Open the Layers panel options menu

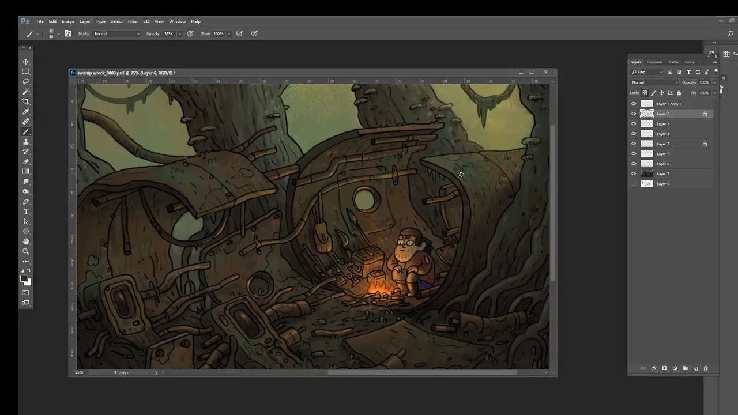(x=715, y=62)
